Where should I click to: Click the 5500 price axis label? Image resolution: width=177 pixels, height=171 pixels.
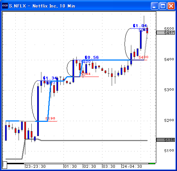(x=169, y=29)
